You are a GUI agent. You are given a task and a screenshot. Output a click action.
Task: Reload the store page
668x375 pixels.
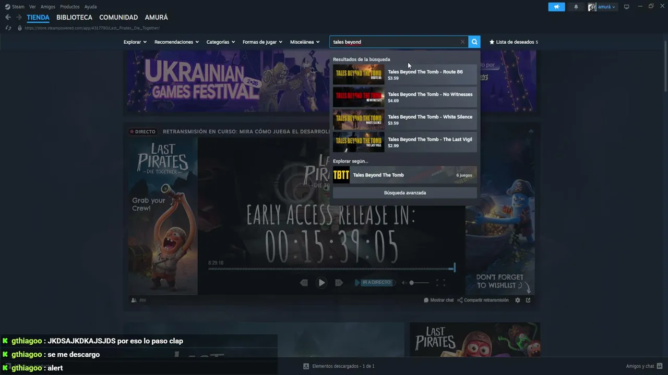click(8, 28)
